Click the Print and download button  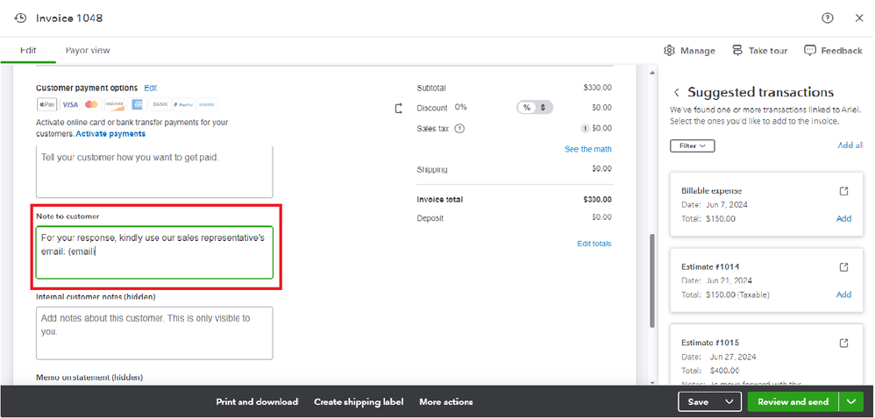(x=257, y=402)
